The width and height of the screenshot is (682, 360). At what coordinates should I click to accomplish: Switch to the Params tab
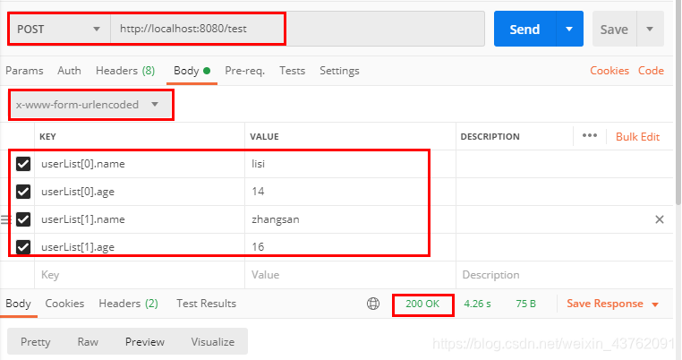pyautogui.click(x=24, y=71)
